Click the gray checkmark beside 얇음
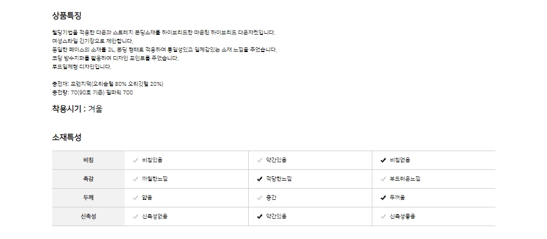This screenshot has width=547, height=239. (x=135, y=198)
